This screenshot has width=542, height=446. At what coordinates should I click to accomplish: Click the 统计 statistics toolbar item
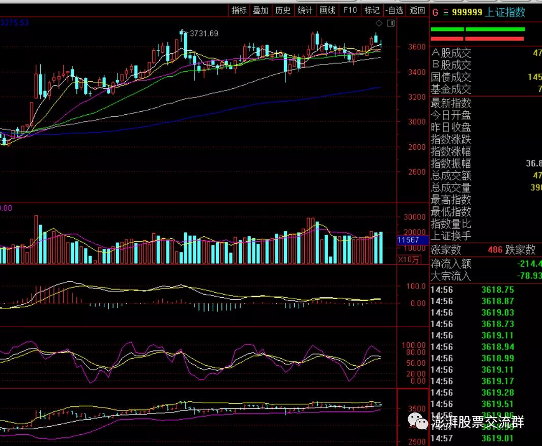(305, 10)
